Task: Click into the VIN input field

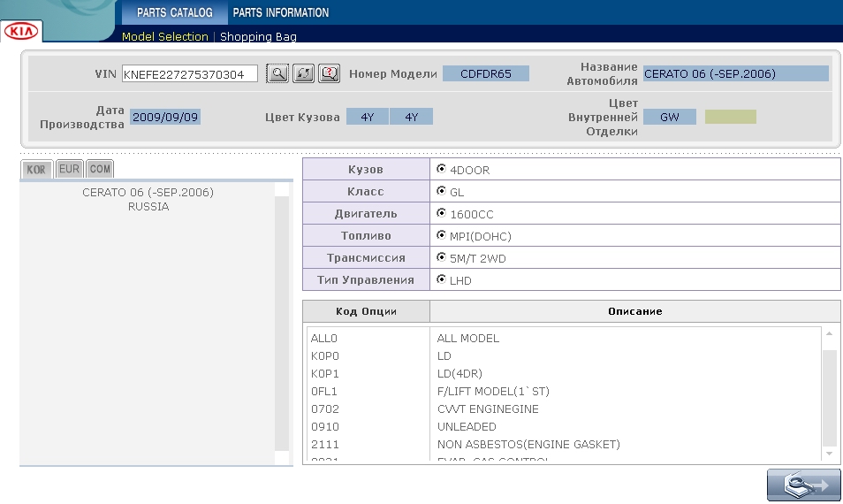Action: [189, 74]
